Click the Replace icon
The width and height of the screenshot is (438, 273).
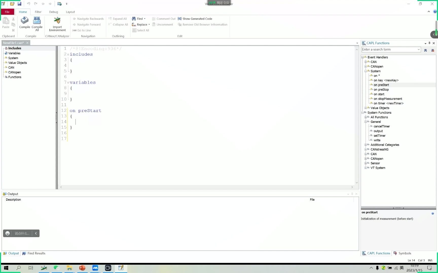coord(134,25)
